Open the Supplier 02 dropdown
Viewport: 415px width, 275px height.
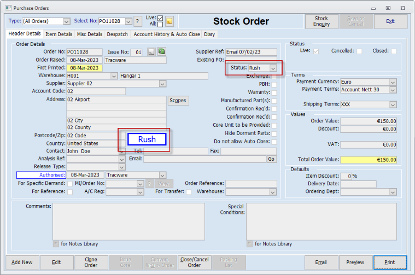(x=162, y=84)
